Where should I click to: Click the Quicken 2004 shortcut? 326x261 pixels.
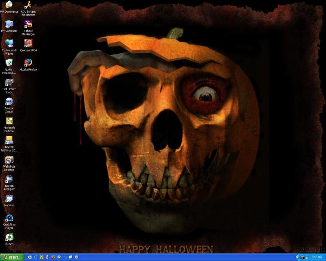[x=28, y=43]
